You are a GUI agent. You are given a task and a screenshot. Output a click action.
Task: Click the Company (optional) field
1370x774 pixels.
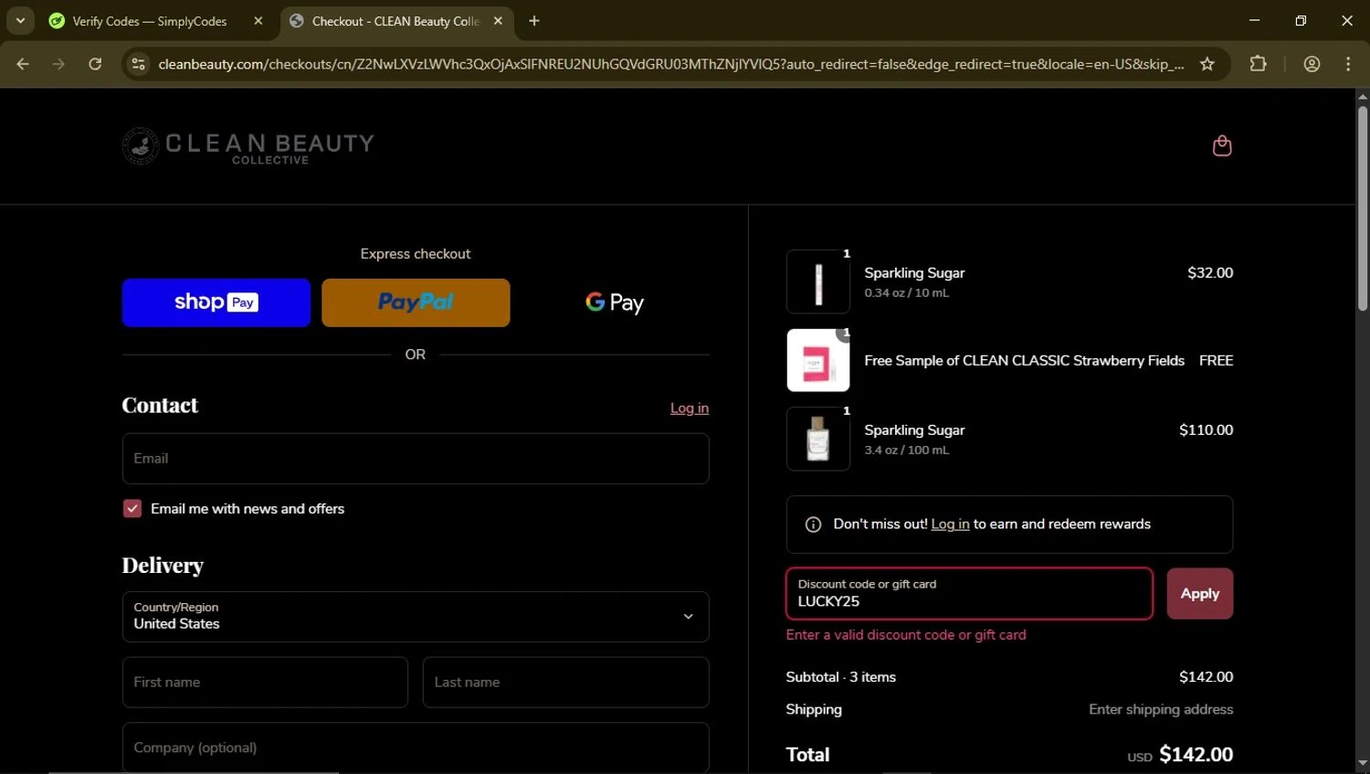pyautogui.click(x=416, y=747)
